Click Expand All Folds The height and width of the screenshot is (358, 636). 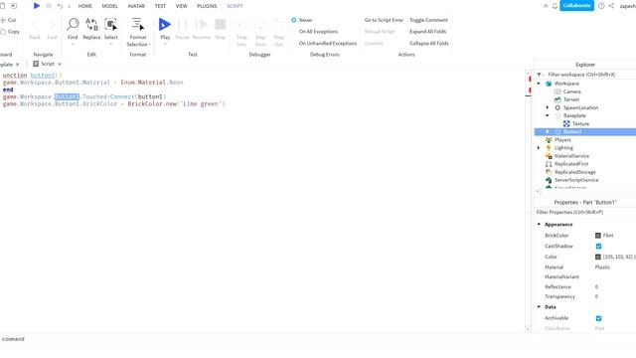427,32
